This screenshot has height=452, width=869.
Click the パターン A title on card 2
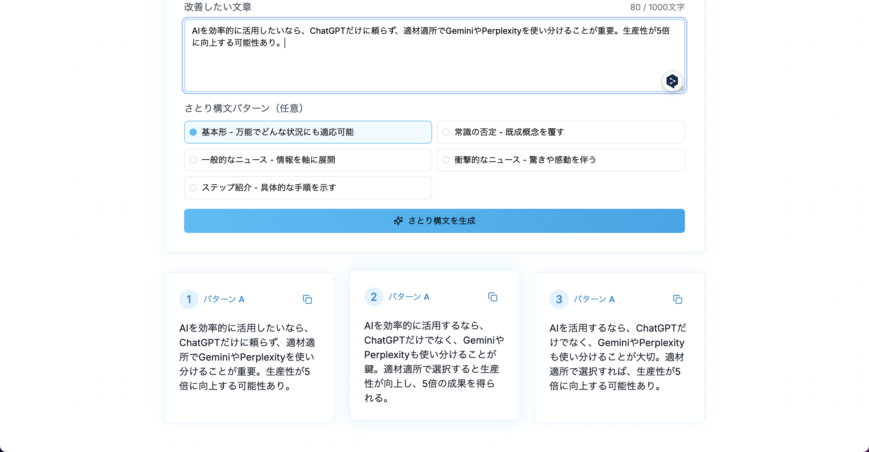(409, 297)
